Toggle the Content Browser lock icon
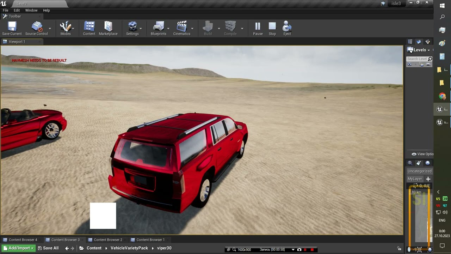Image resolution: width=451 pixels, height=254 pixels. click(x=399, y=248)
